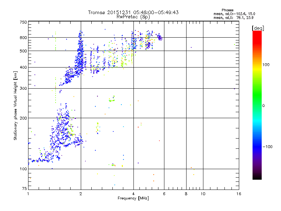Click the "[deg]" colorbar unit label

pos(258,28)
